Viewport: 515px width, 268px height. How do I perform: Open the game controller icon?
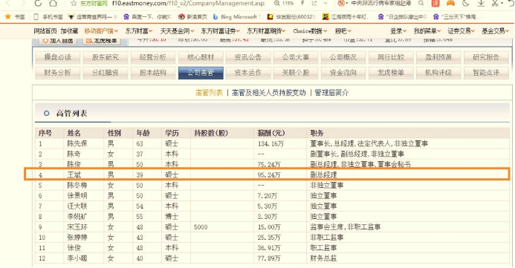coord(450,3)
